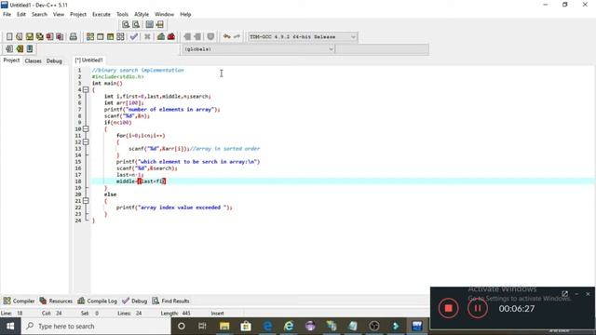Start debugging with the checkmark icon
The height and width of the screenshot is (335, 596).
[x=134, y=37]
